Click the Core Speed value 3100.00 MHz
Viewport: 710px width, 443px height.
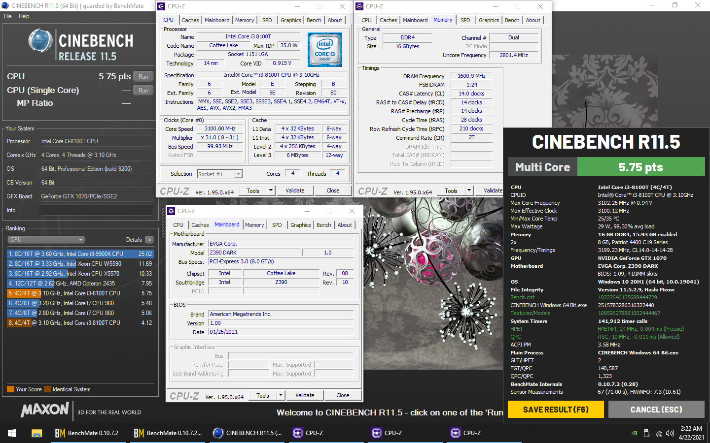[x=220, y=128]
